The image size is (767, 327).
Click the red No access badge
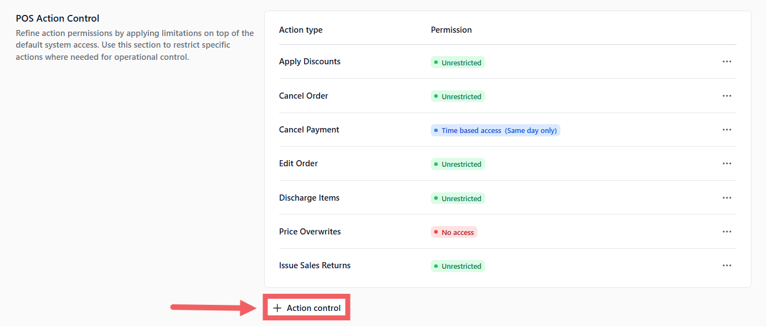[x=454, y=232]
